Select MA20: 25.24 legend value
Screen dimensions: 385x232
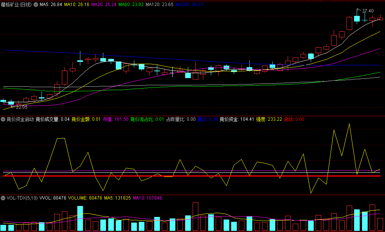pyautogui.click(x=104, y=5)
